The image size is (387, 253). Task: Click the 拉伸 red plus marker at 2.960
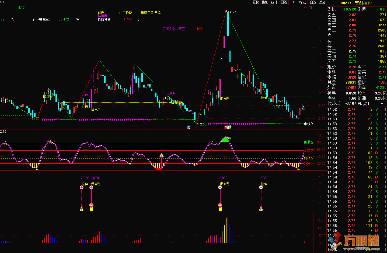coord(261,187)
